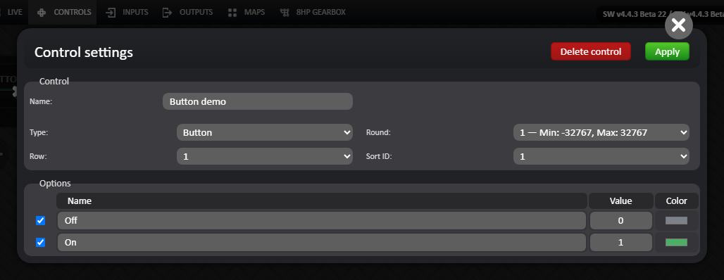Image resolution: width=724 pixels, height=280 pixels.
Task: Open the Round dropdown
Action: click(601, 132)
